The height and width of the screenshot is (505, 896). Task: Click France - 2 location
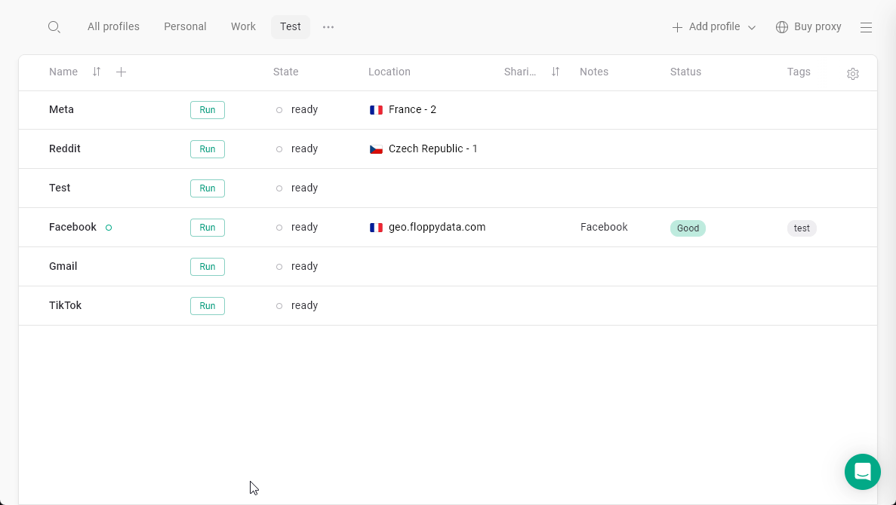coord(412,109)
